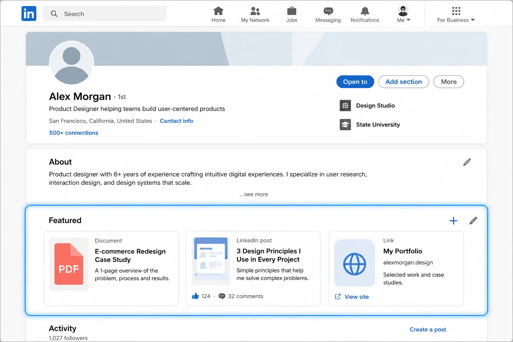Click the Design Studio company icon
This screenshot has width=513, height=342.
point(345,106)
